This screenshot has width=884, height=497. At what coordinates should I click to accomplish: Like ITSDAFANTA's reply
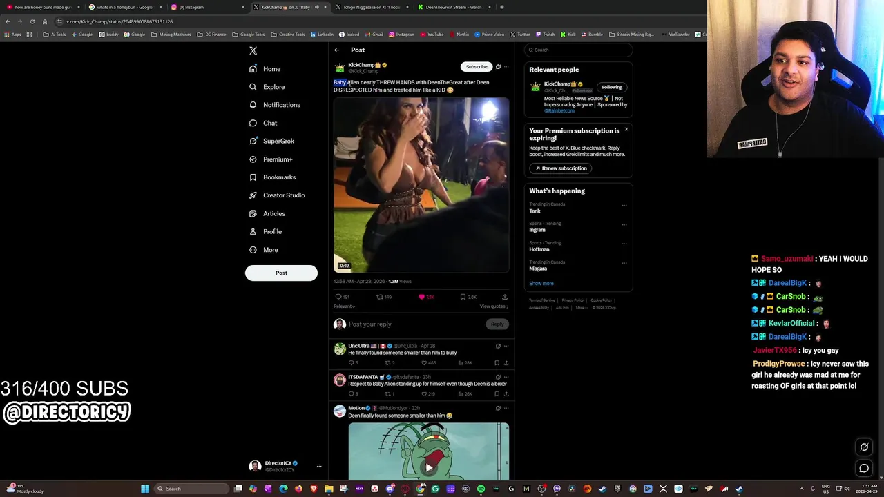(425, 393)
